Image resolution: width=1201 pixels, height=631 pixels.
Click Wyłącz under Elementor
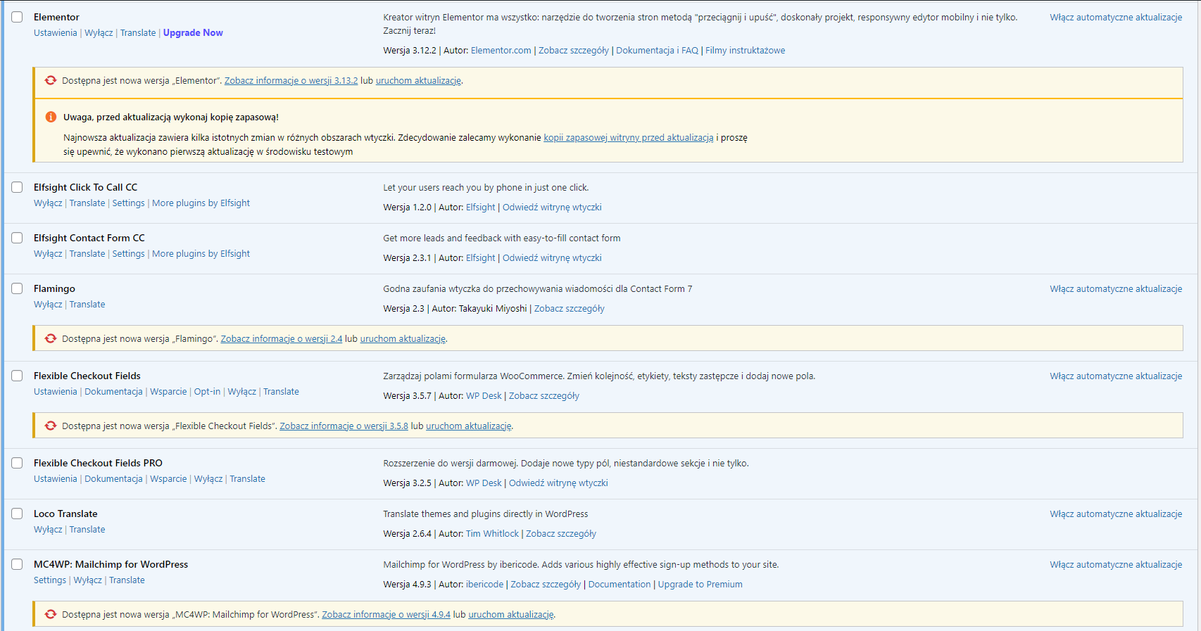click(x=99, y=32)
